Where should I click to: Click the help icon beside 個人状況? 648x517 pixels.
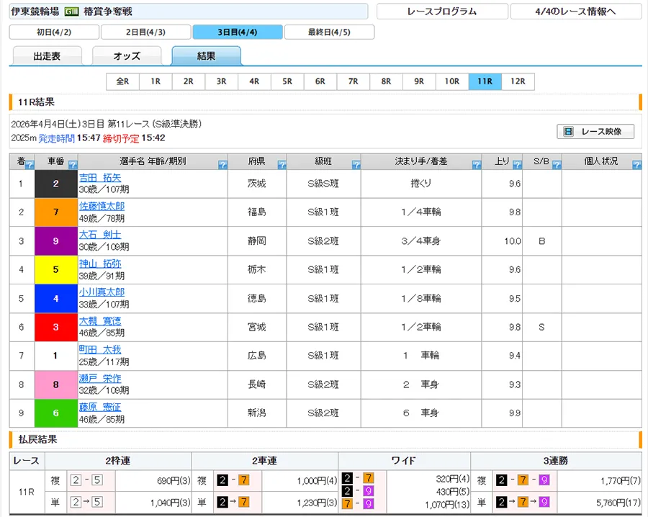[x=636, y=165]
